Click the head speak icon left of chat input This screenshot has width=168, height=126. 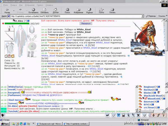(x=3, y=115)
